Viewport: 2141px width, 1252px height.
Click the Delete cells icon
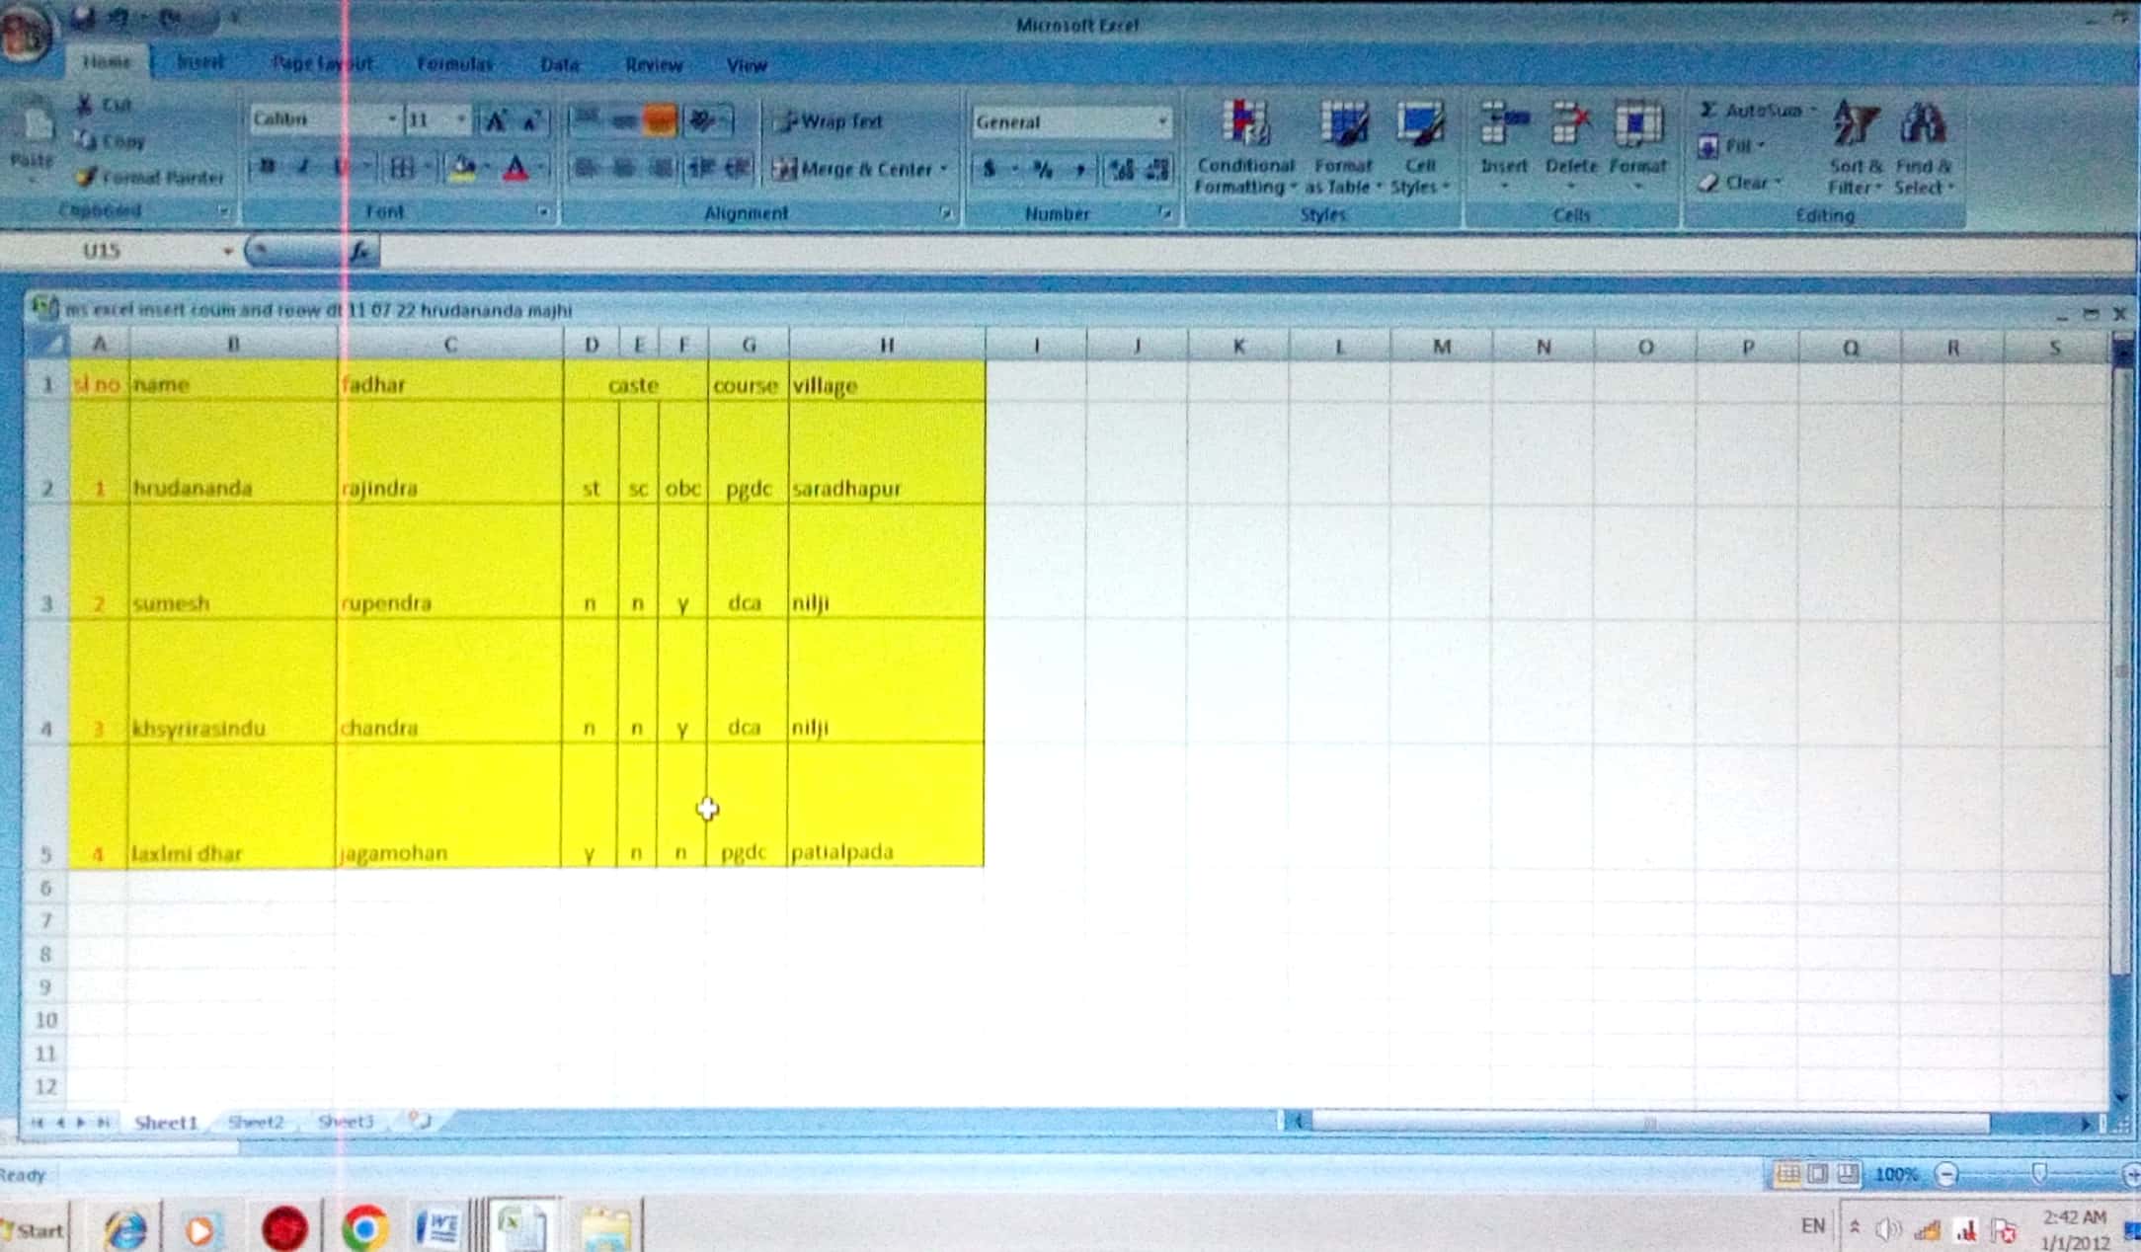1570,126
